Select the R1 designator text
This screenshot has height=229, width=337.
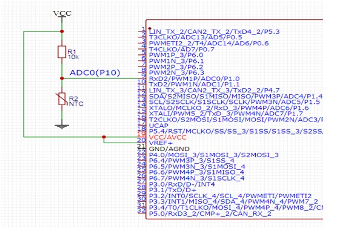[72, 51]
